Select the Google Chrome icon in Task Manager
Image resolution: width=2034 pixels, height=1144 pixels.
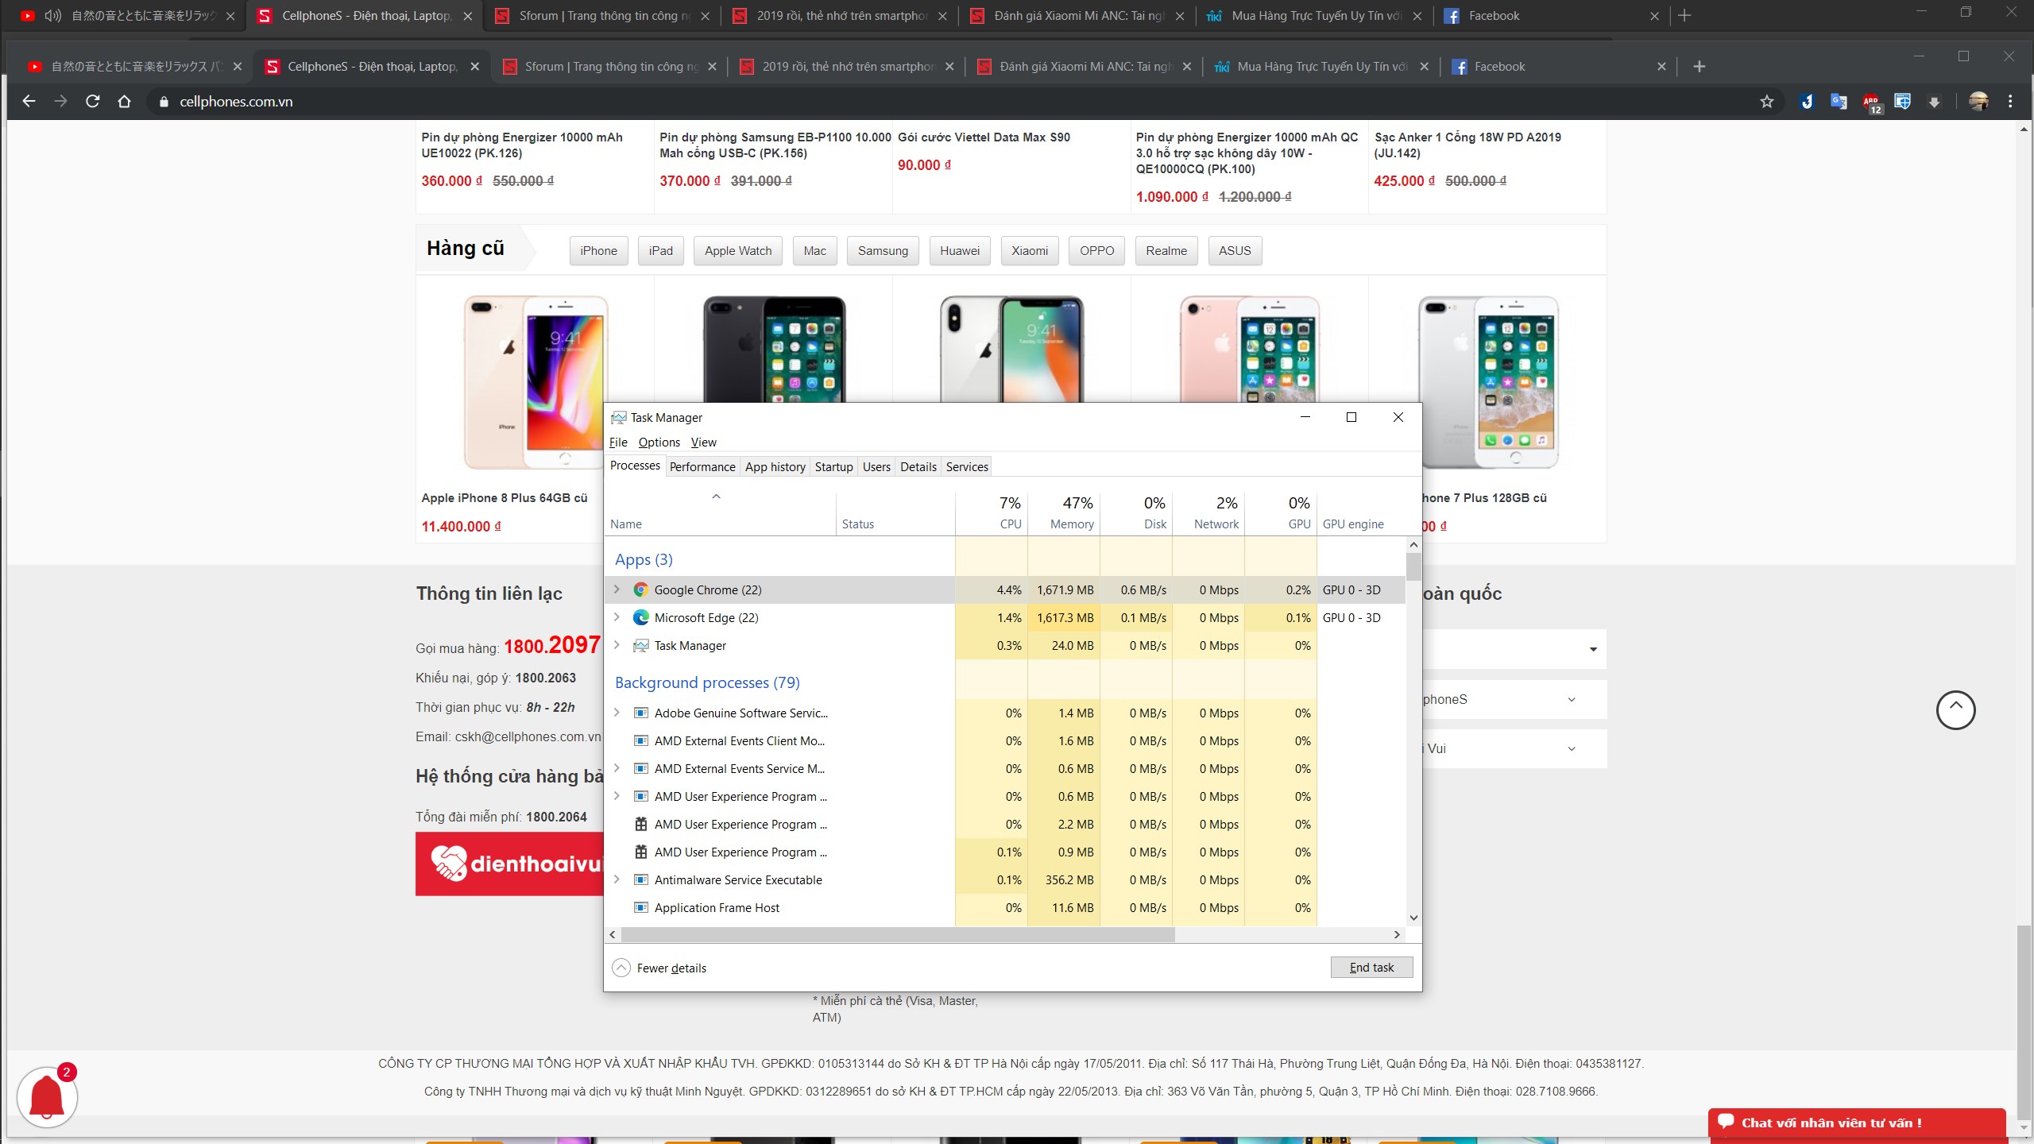[x=640, y=589]
